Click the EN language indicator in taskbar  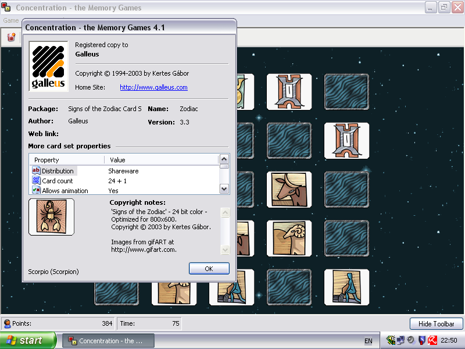368,341
